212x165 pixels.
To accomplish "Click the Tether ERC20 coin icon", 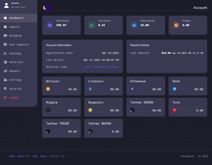I will point(132,110).
